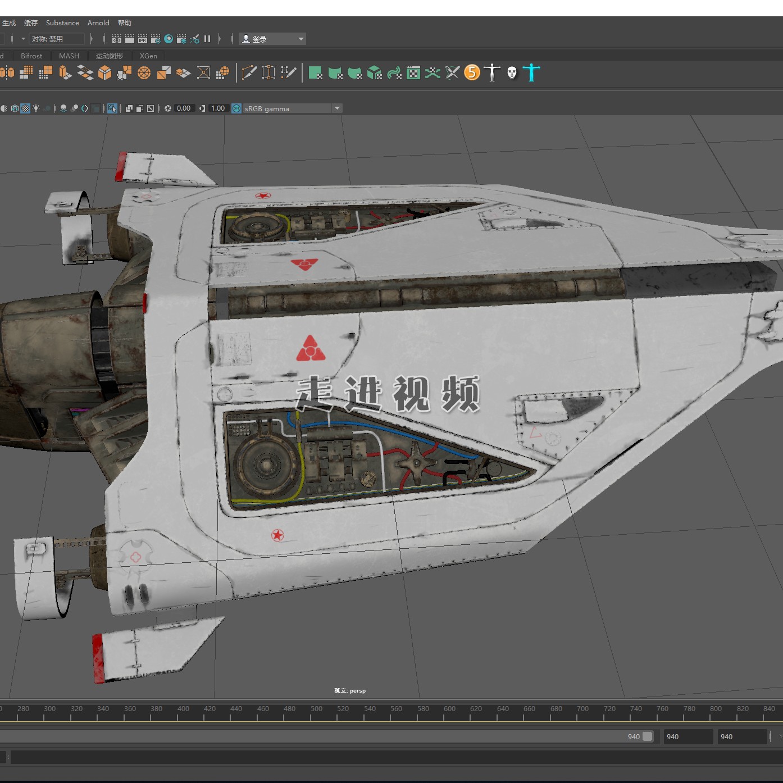Viewport: 783px width, 783px height.
Task: Click the command line input field
Action: point(396,758)
